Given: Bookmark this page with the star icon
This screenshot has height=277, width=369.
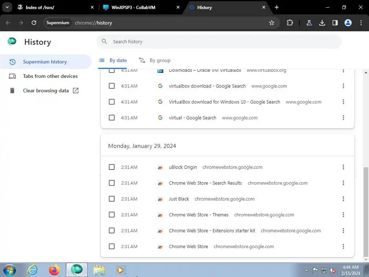Looking at the screenshot, I should (272, 23).
